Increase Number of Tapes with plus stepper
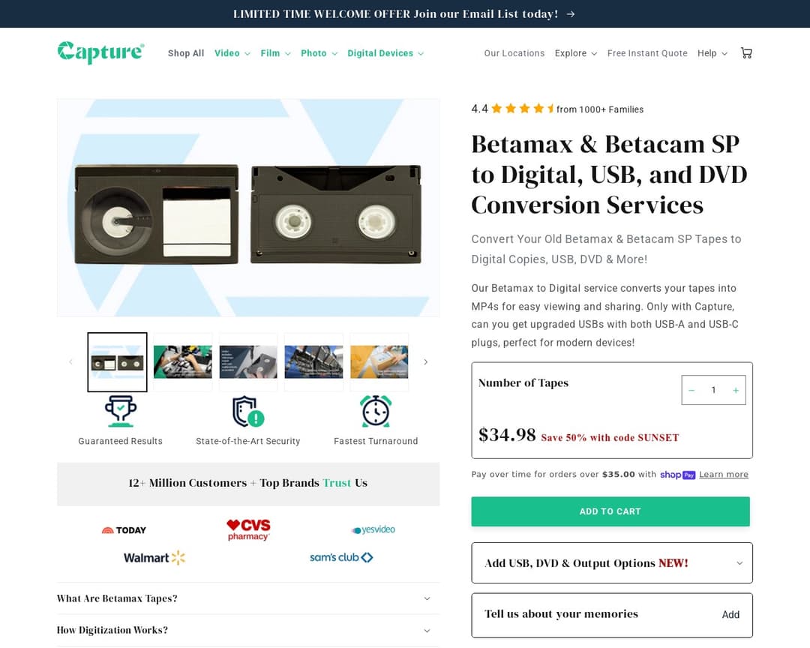Image resolution: width=810 pixels, height=648 pixels. [736, 390]
